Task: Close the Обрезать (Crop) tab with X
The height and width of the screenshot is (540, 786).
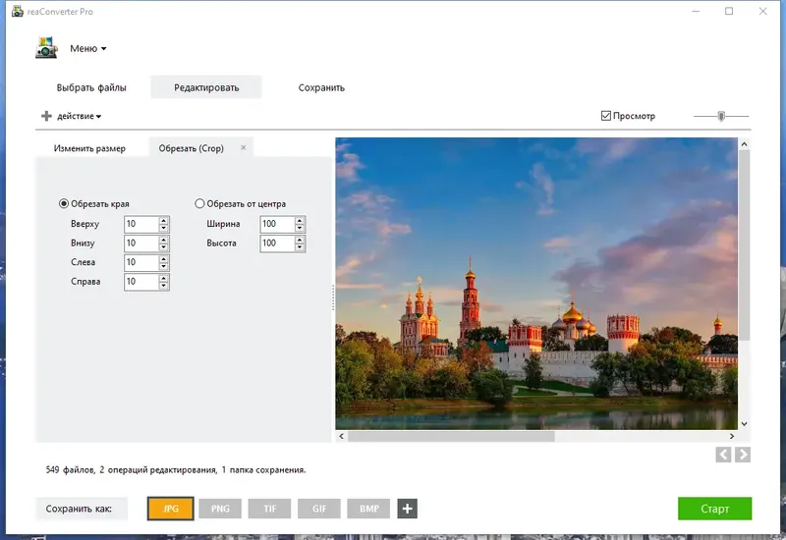Action: pyautogui.click(x=243, y=148)
